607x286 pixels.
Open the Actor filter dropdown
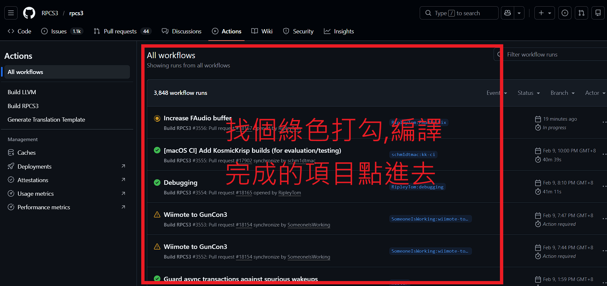coord(595,93)
